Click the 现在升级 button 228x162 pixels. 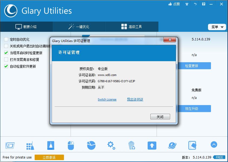click(194, 109)
